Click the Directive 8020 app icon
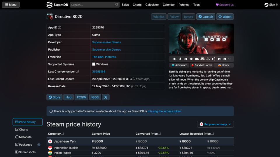 click(50, 17)
